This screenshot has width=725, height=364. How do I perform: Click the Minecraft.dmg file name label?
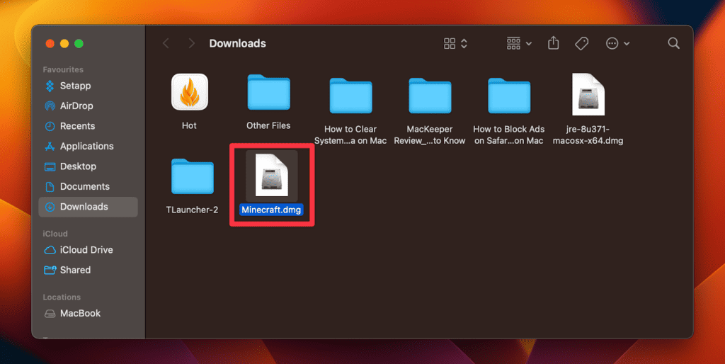271,210
